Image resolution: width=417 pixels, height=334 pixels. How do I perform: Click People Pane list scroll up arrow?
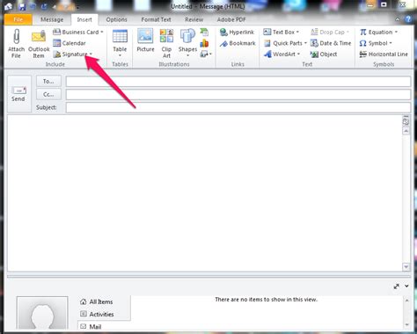[x=406, y=301]
